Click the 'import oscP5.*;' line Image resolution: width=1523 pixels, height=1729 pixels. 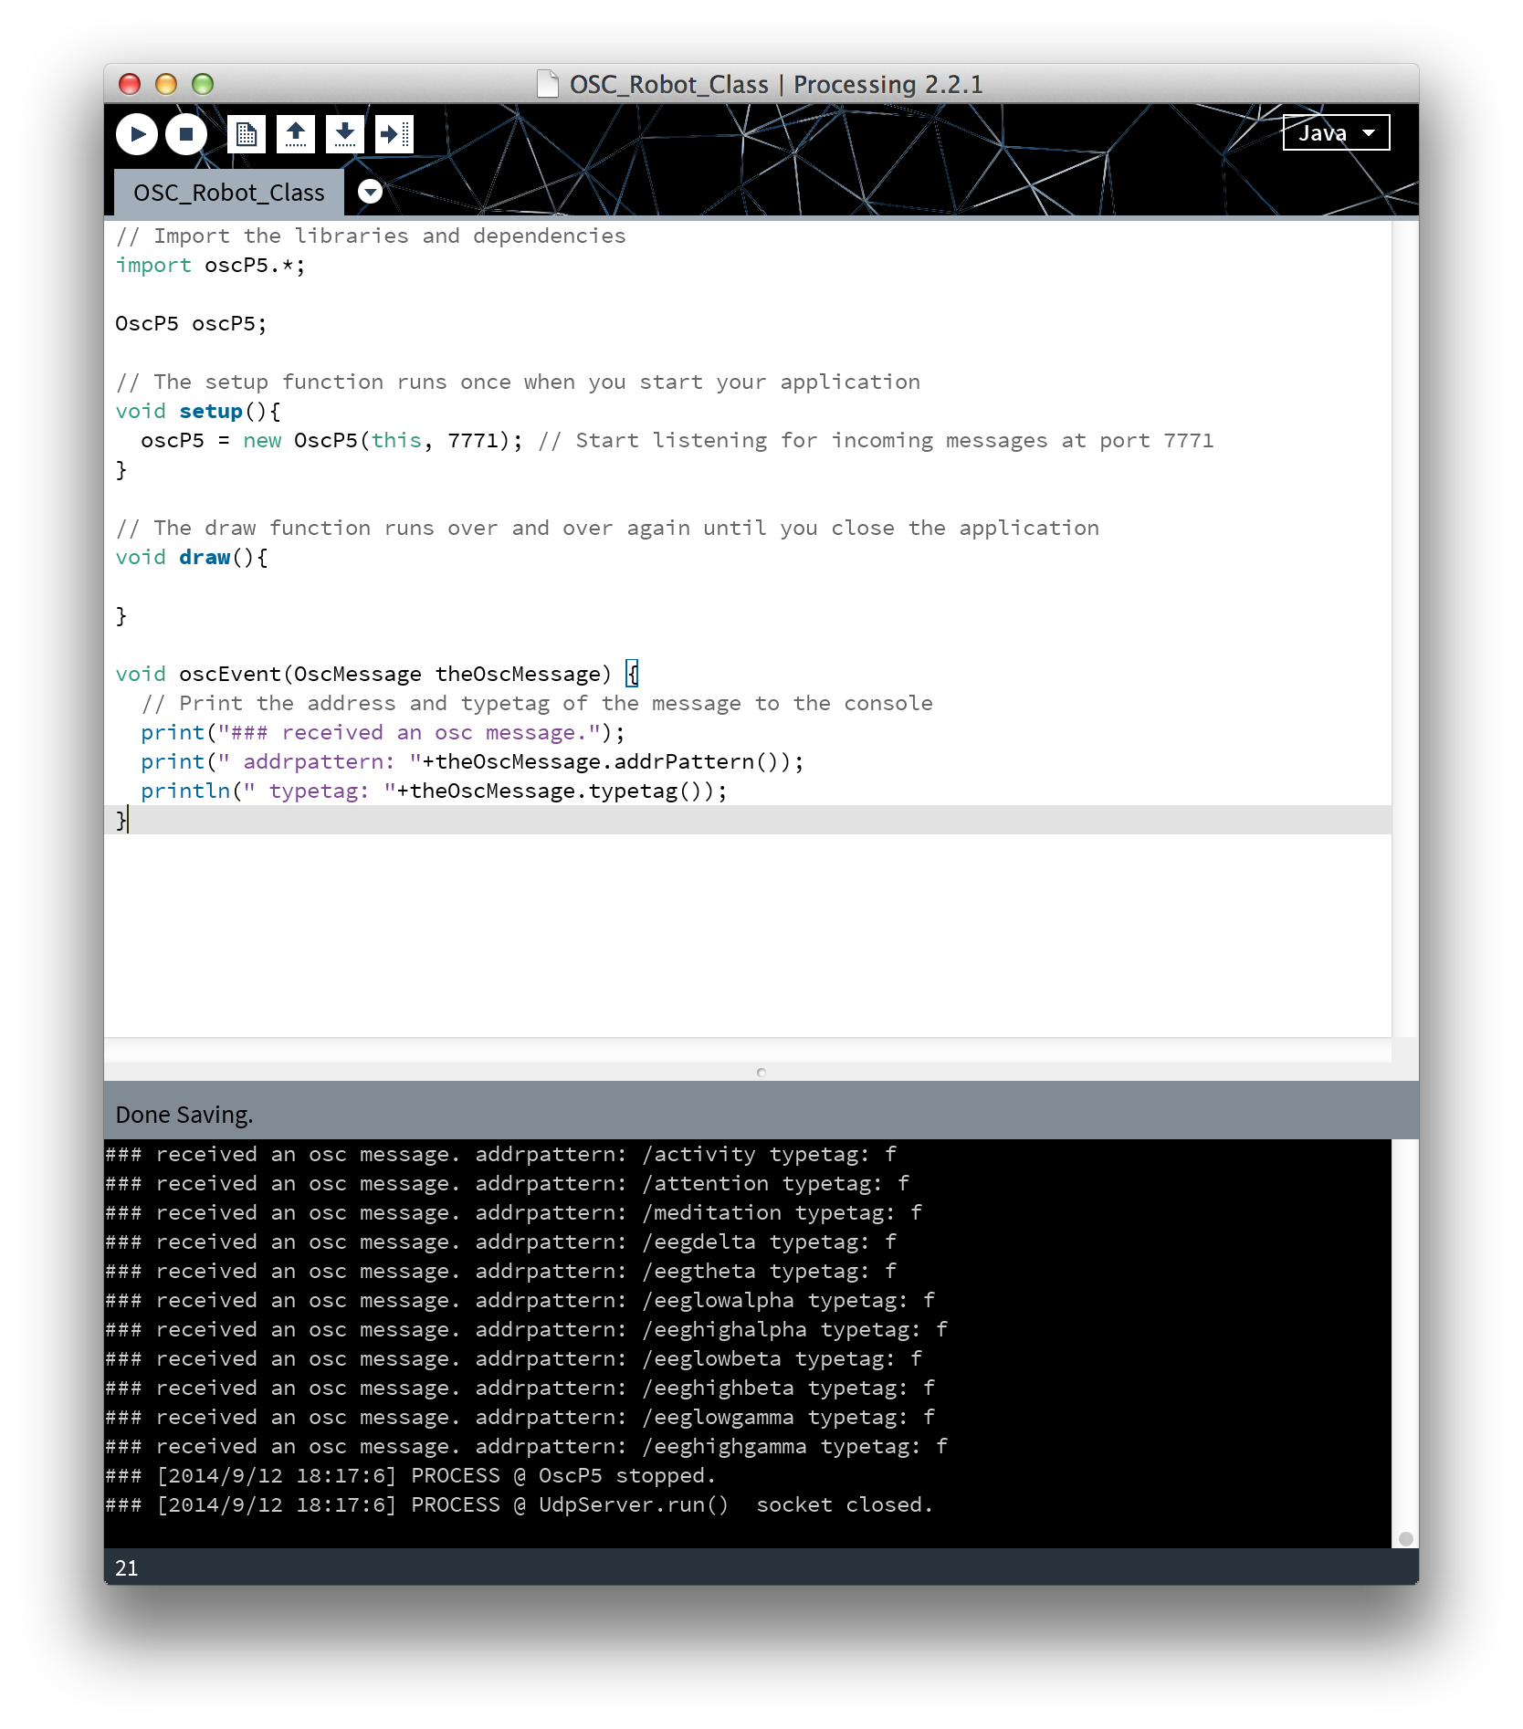tap(210, 266)
